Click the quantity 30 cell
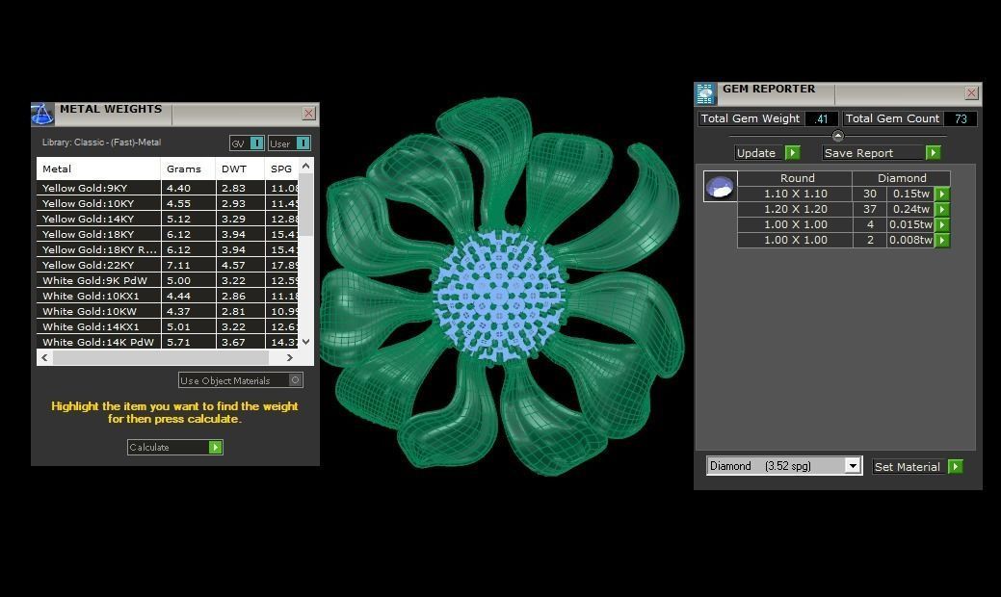1001x597 pixels. [x=869, y=194]
